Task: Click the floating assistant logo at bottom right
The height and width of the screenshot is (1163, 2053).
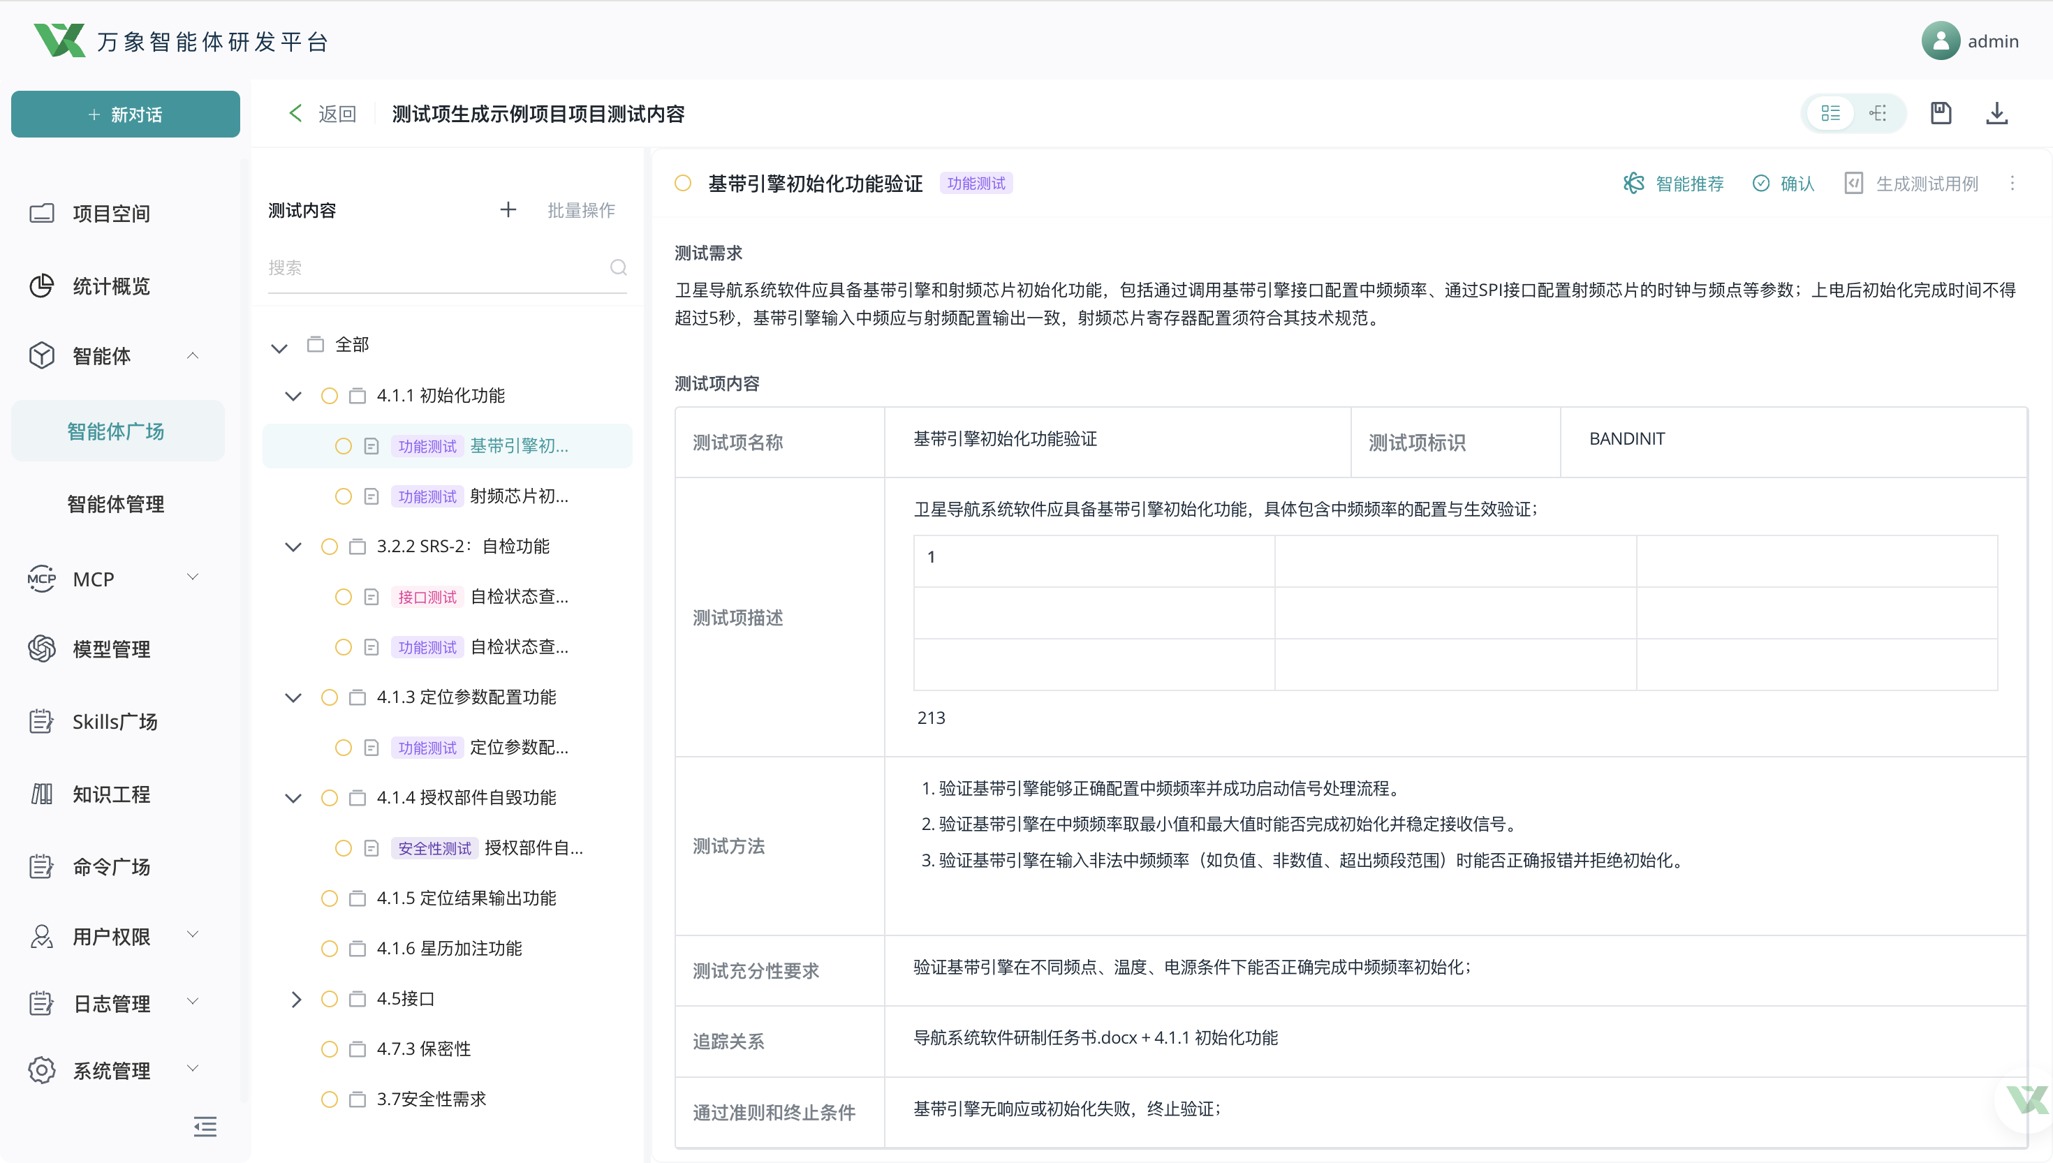Action: click(x=2026, y=1100)
